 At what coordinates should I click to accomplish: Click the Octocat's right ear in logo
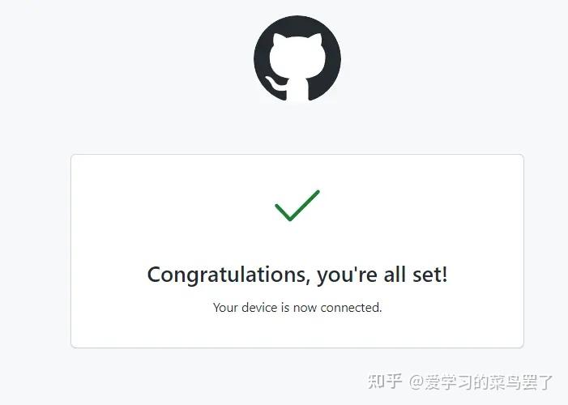point(315,40)
